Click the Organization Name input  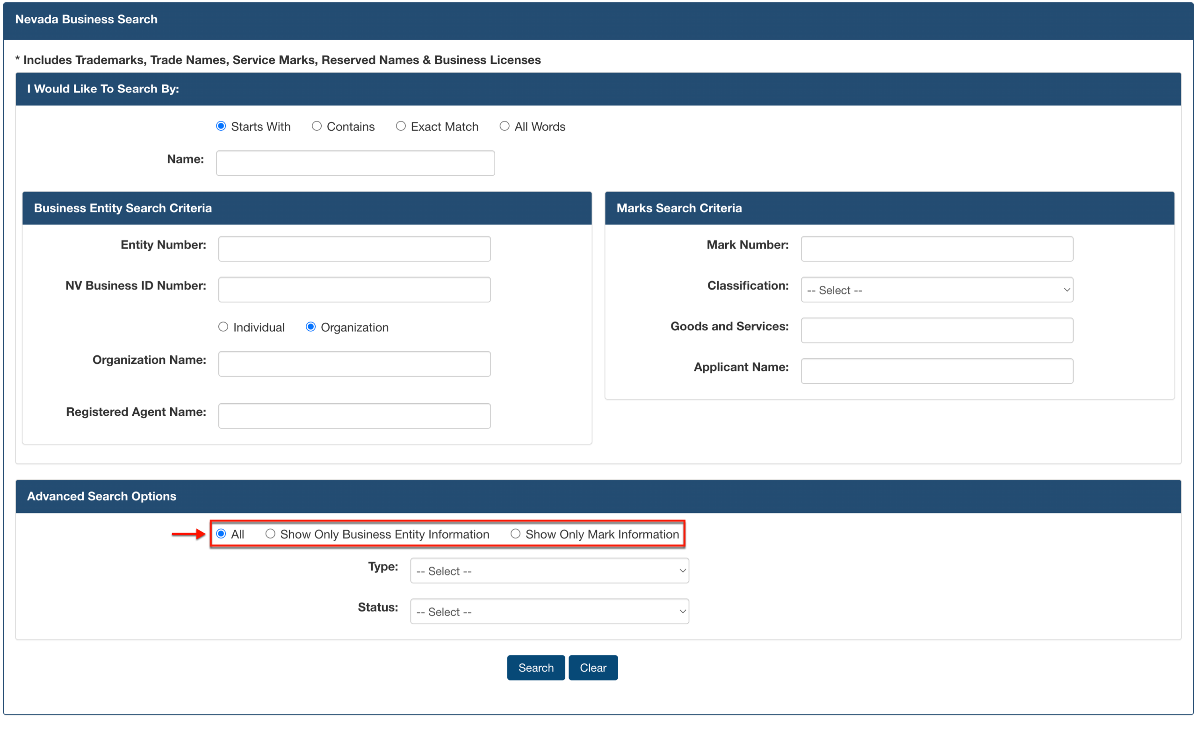coord(354,364)
